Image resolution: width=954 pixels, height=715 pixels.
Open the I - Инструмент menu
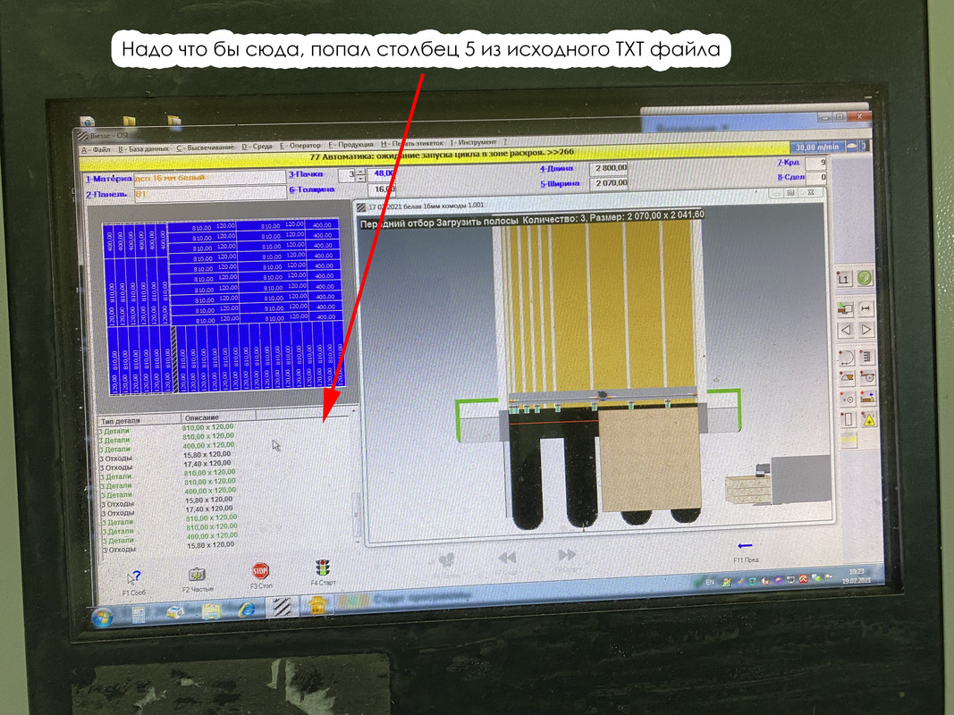pos(473,142)
